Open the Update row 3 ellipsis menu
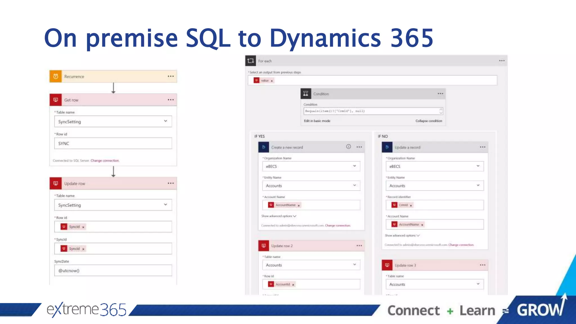Screen dimensions: 576x324 pos(483,265)
